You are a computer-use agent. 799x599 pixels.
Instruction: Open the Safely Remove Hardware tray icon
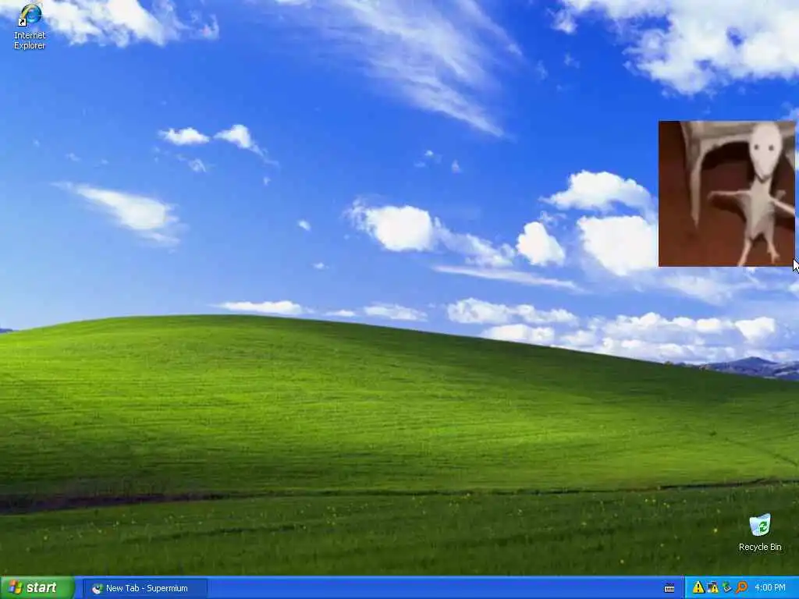click(x=726, y=588)
